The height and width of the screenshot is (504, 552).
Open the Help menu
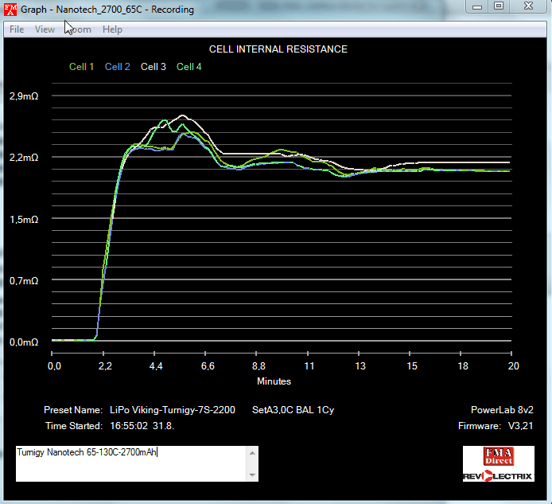tap(112, 29)
